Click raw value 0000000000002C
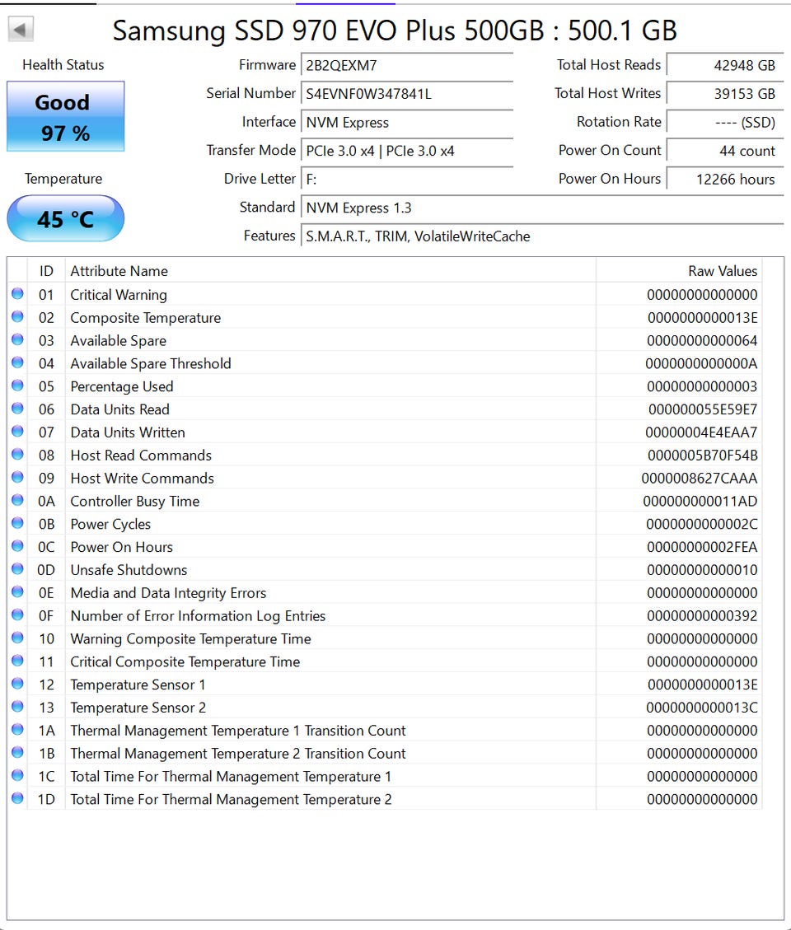Viewport: 791px width, 930px height. click(x=702, y=525)
